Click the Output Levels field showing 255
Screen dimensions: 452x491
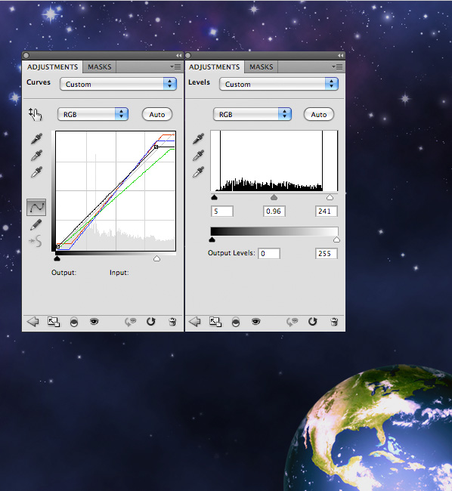[x=326, y=254]
